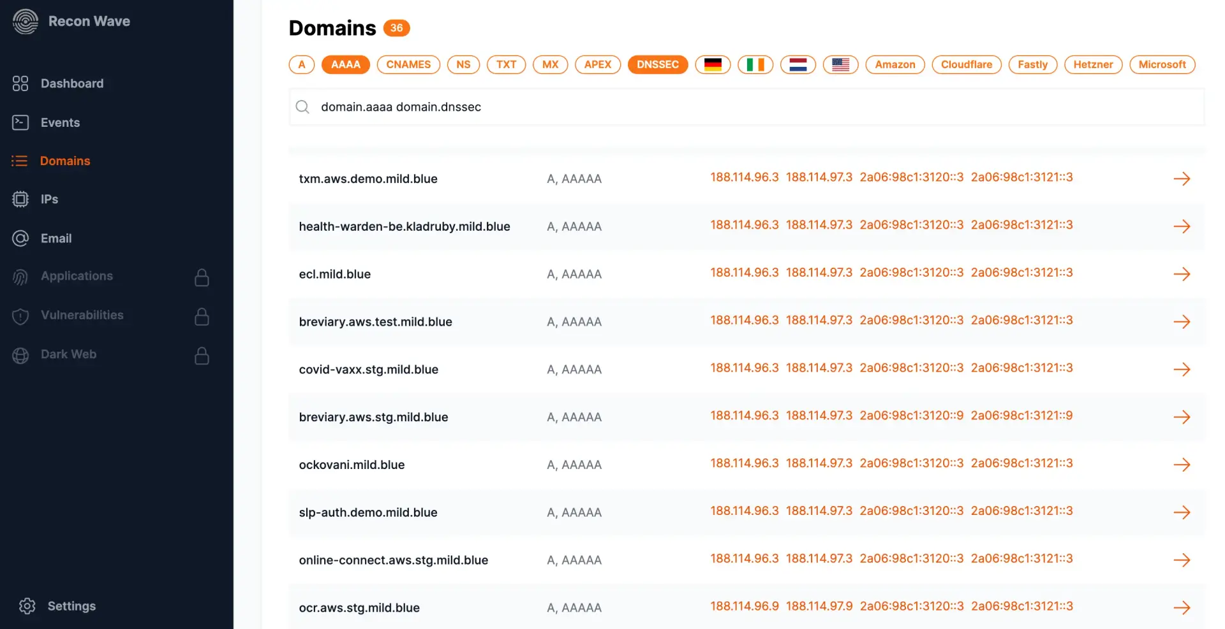Click the Recon Wave logo
The height and width of the screenshot is (629, 1225).
26,21
